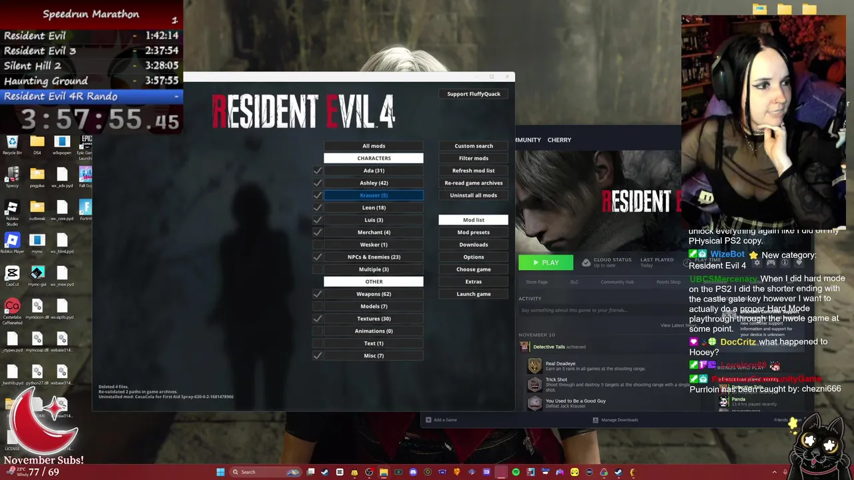The image size is (854, 480).
Task: Toggle the Ada (31) category checkbox
Action: tap(318, 171)
